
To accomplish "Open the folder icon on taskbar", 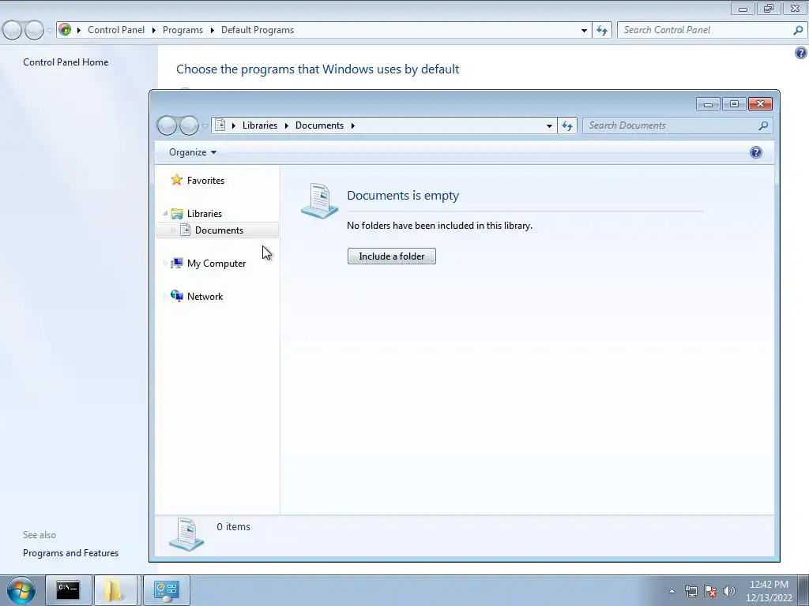I will (x=115, y=590).
